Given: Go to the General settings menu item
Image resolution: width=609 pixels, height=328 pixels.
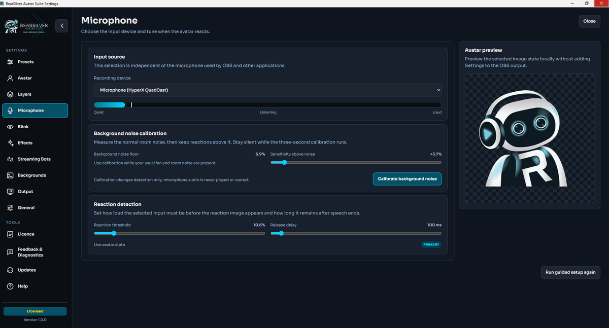Looking at the screenshot, I should (x=35, y=208).
